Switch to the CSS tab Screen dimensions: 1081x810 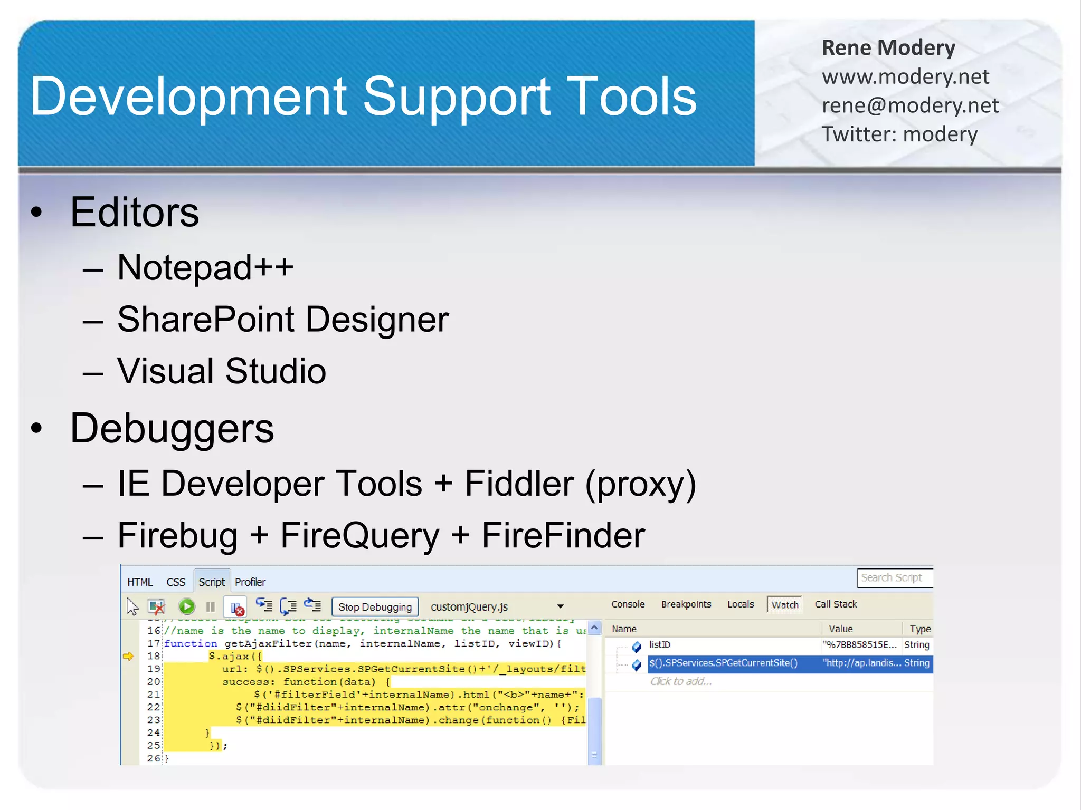pyautogui.click(x=176, y=582)
